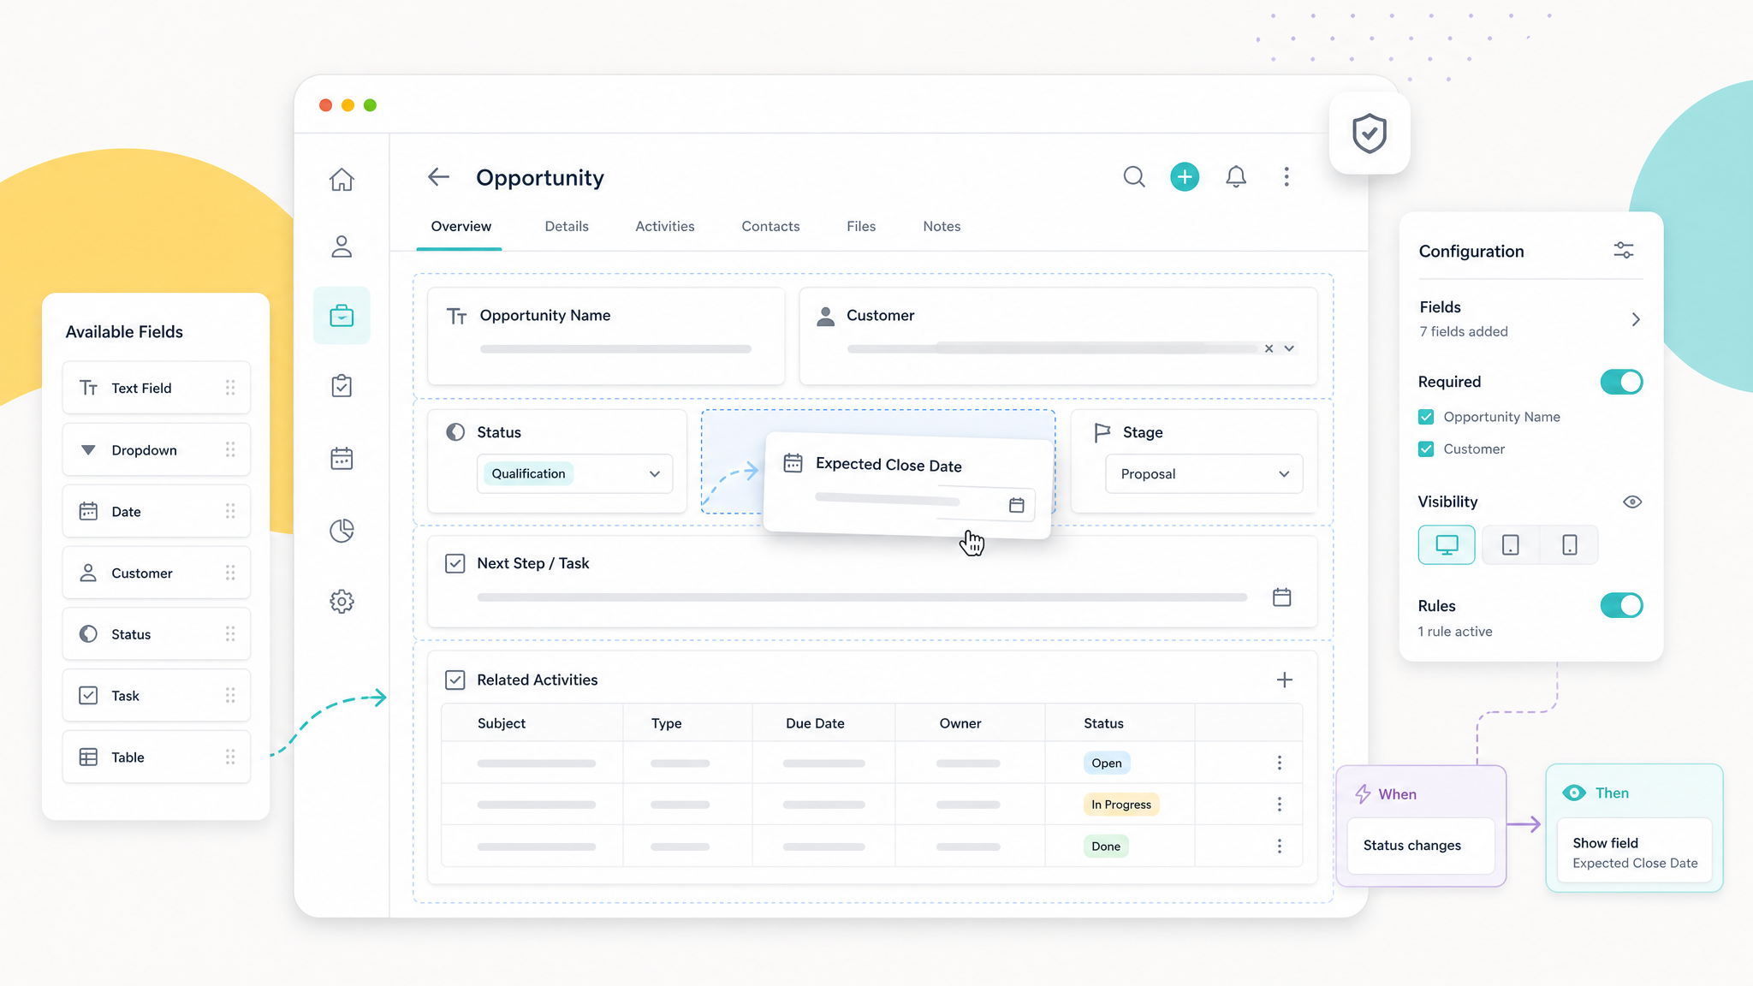Uncheck Customer required checkbox
The height and width of the screenshot is (986, 1753).
1426,448
